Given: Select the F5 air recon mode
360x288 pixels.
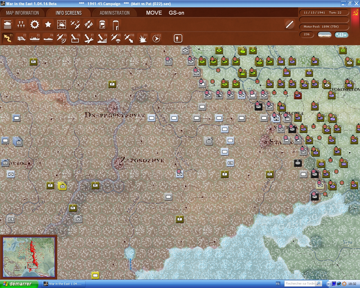Looking at the screenshot, I should (x=62, y=38).
